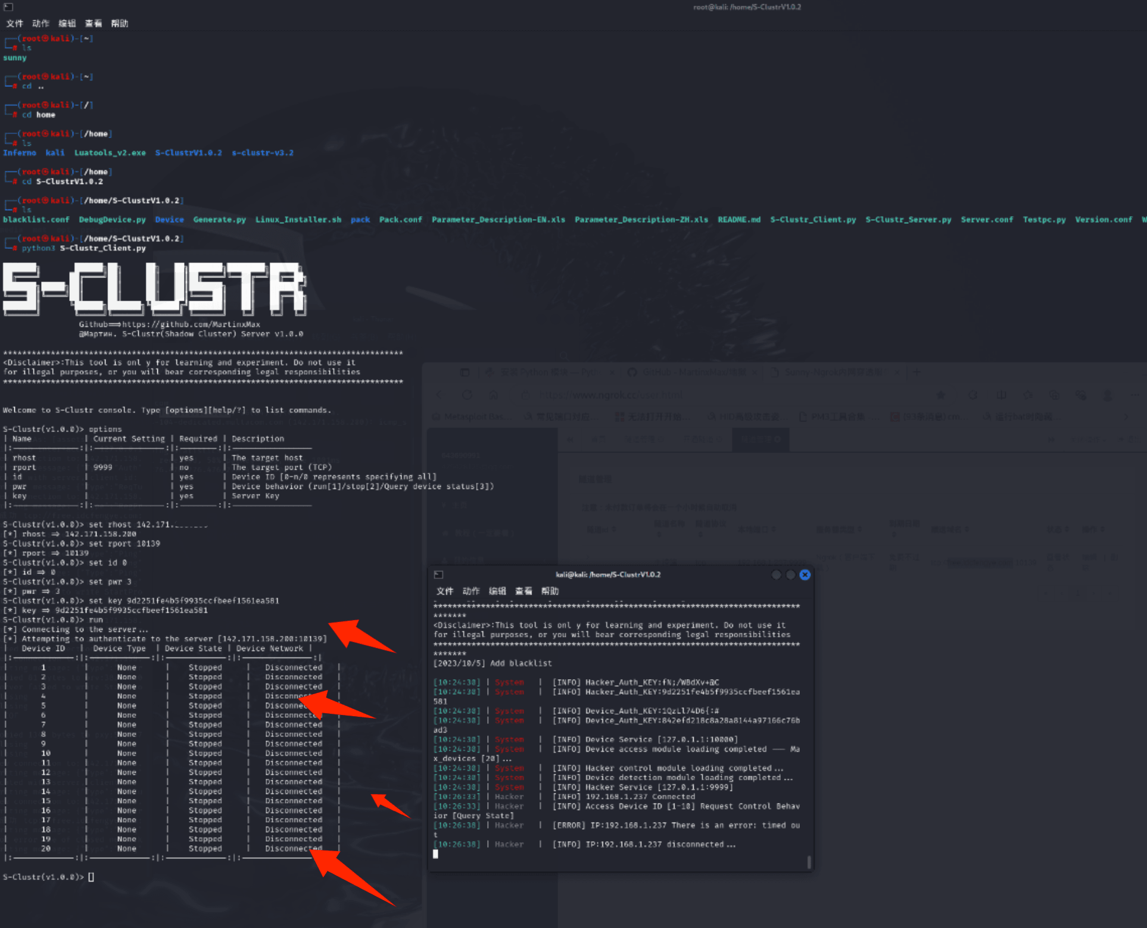The height and width of the screenshot is (928, 1147).
Task: Click S-Clustr_Client.py in ls listing
Action: 813,220
